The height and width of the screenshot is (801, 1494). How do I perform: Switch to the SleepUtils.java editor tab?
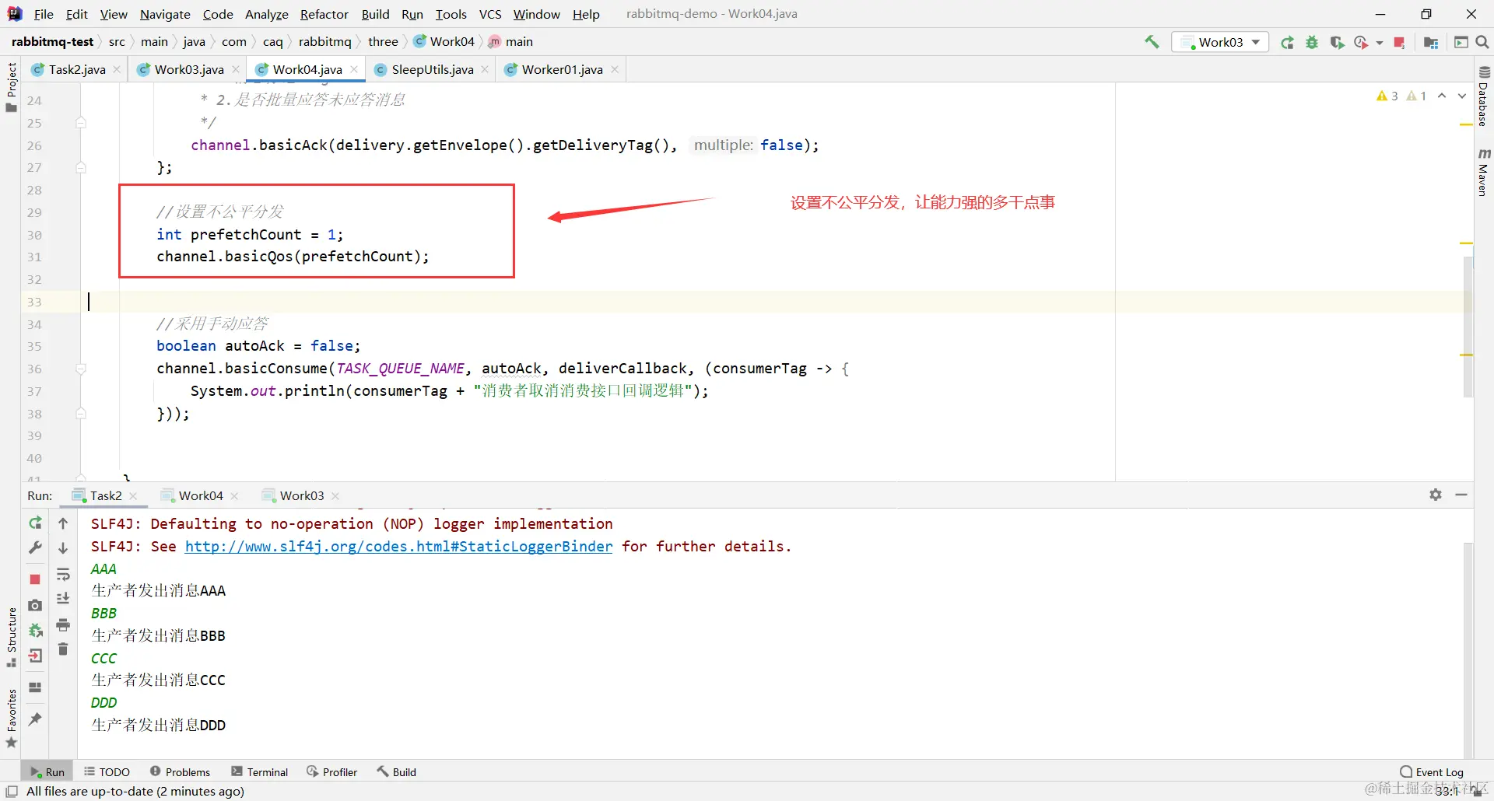click(432, 69)
